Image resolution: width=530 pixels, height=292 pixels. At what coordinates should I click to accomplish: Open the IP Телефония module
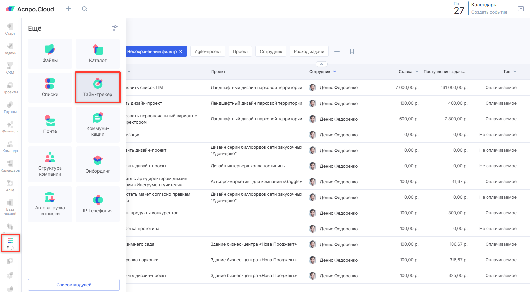[x=97, y=204]
